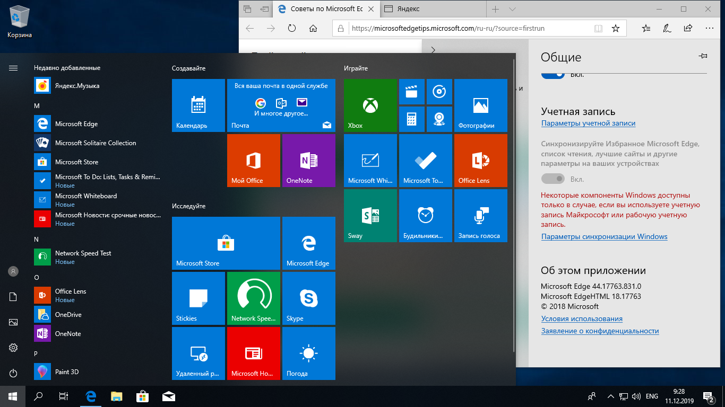The image size is (725, 407).
Task: Open taskbar Search
Action: [x=38, y=396]
